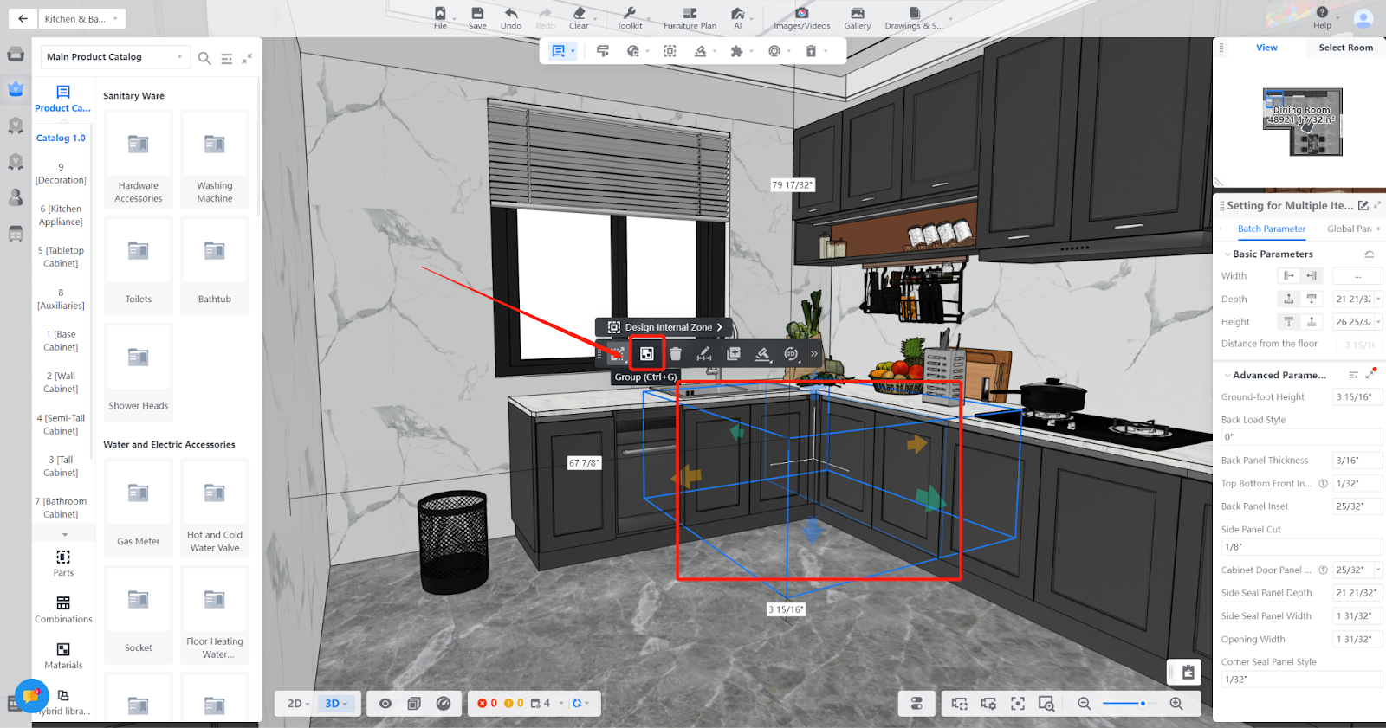Switch to the Select Room tab
This screenshot has height=728, width=1386.
[x=1345, y=48]
